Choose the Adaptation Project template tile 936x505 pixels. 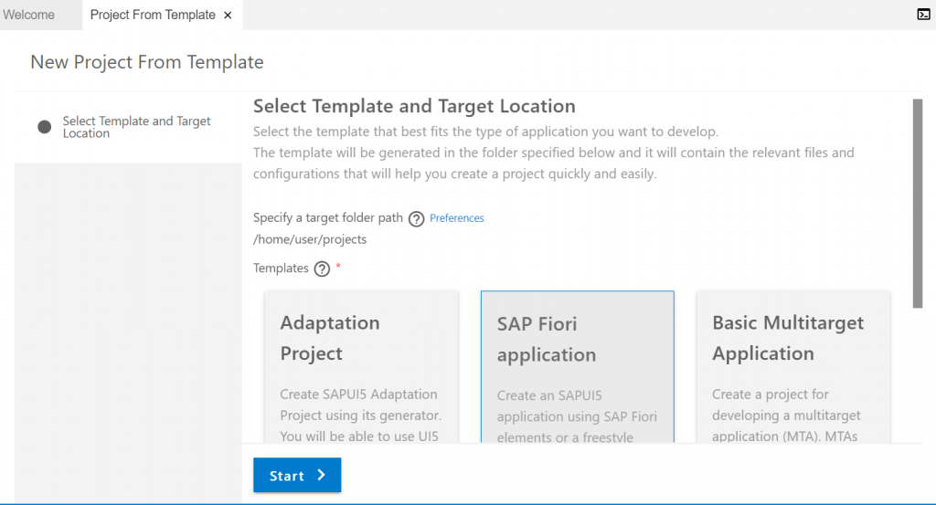361,367
